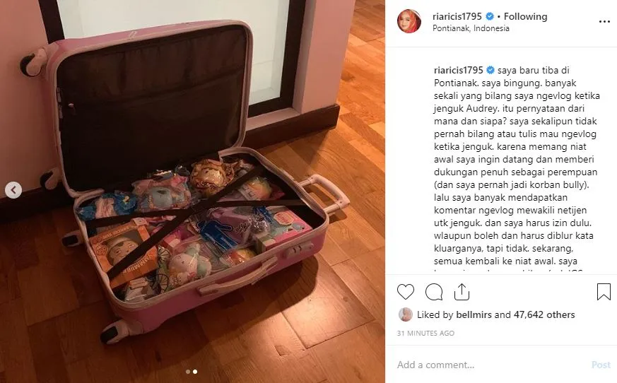Save the post with the bookmark icon
This screenshot has width=617, height=383.
coord(604,292)
